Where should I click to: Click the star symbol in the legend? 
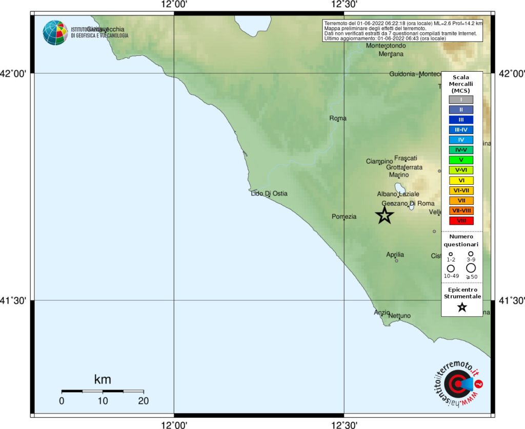point(461,307)
